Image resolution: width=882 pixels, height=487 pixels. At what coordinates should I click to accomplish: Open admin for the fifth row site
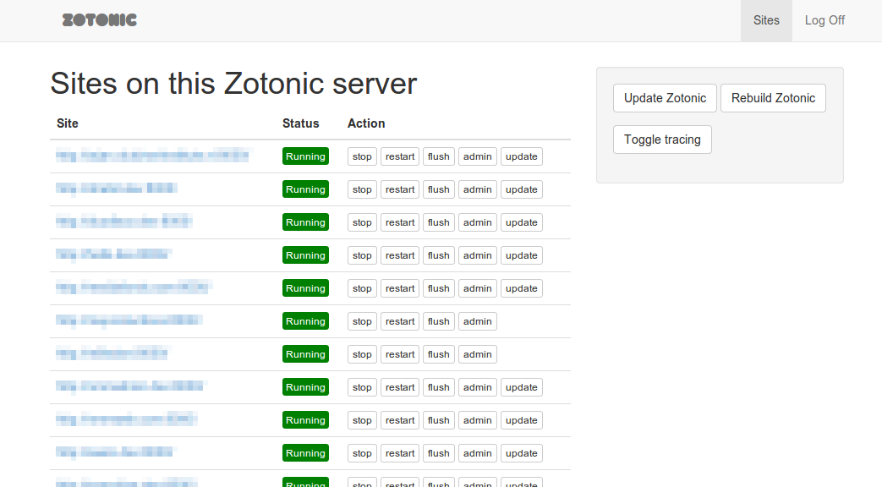pos(478,288)
